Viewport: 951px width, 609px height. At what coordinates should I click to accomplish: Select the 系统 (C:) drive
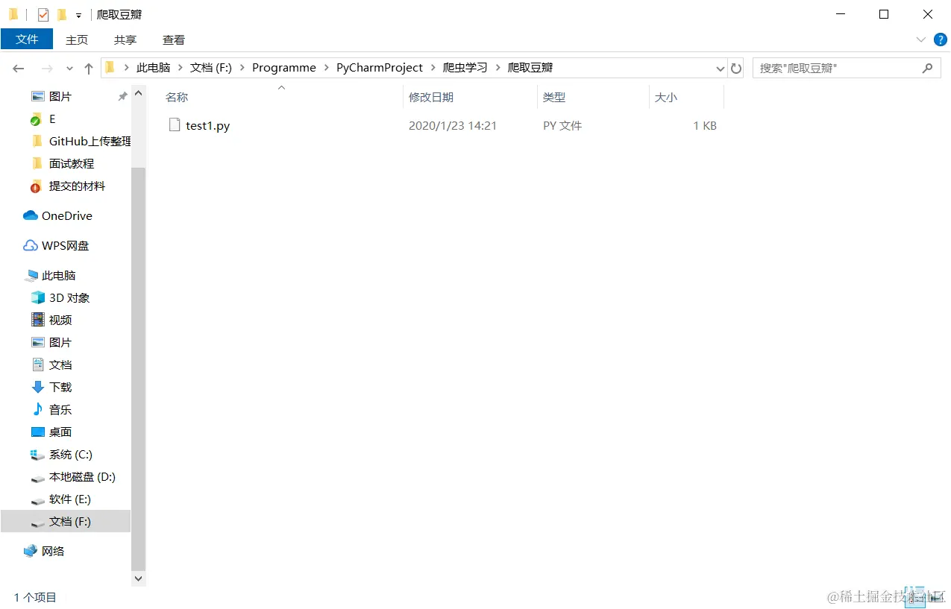tap(66, 454)
